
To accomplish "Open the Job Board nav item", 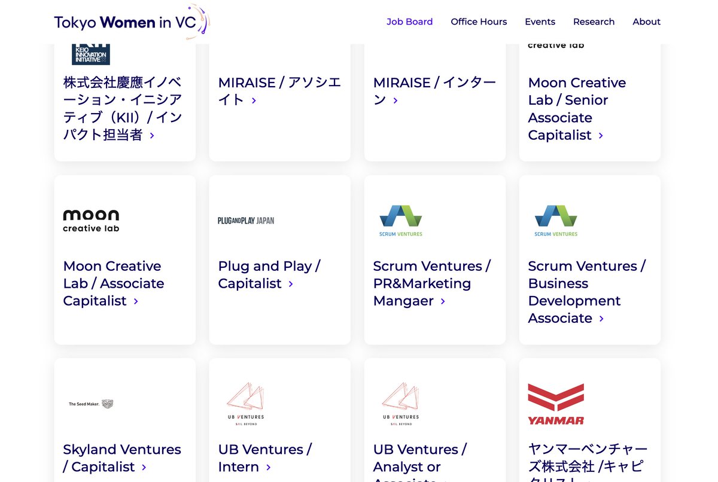I will [409, 22].
